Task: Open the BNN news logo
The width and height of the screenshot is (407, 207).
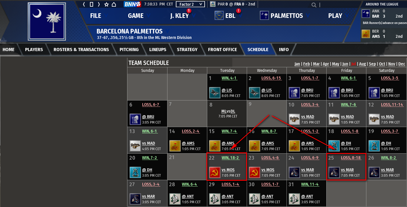Action: click(132, 4)
